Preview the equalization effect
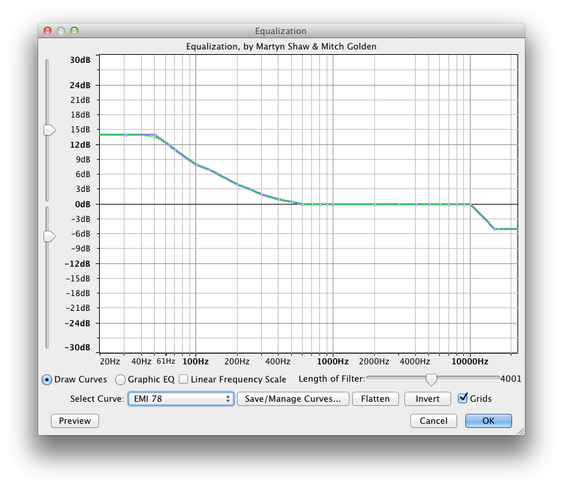The width and height of the screenshot is (563, 488). [x=75, y=421]
